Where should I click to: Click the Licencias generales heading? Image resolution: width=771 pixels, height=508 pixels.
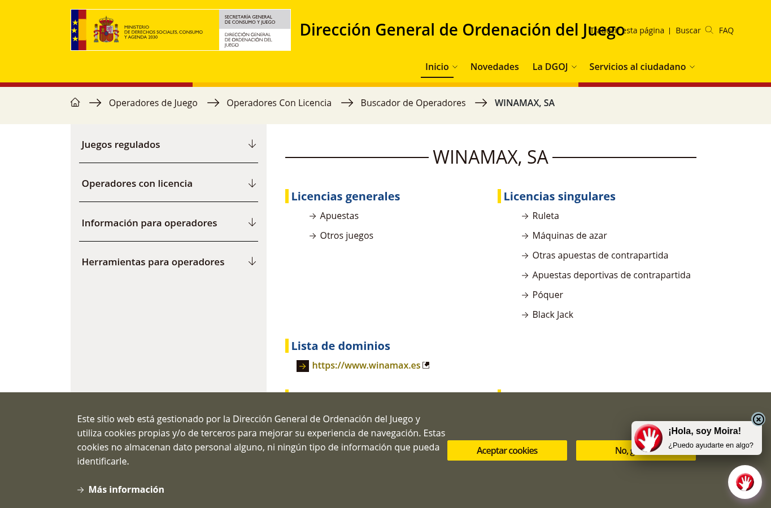(x=345, y=196)
